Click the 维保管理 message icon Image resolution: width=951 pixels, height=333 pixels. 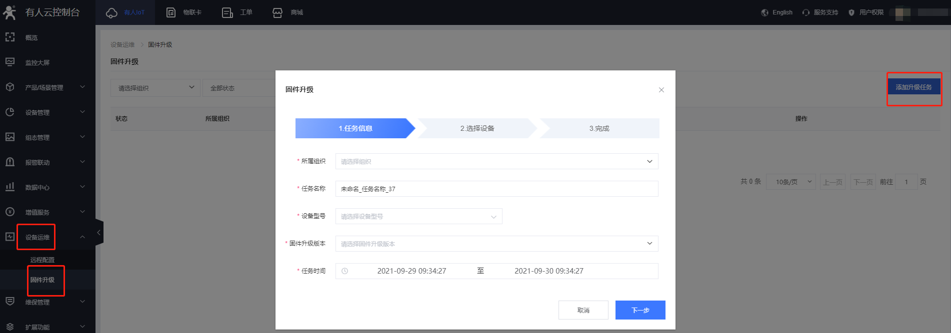[10, 301]
